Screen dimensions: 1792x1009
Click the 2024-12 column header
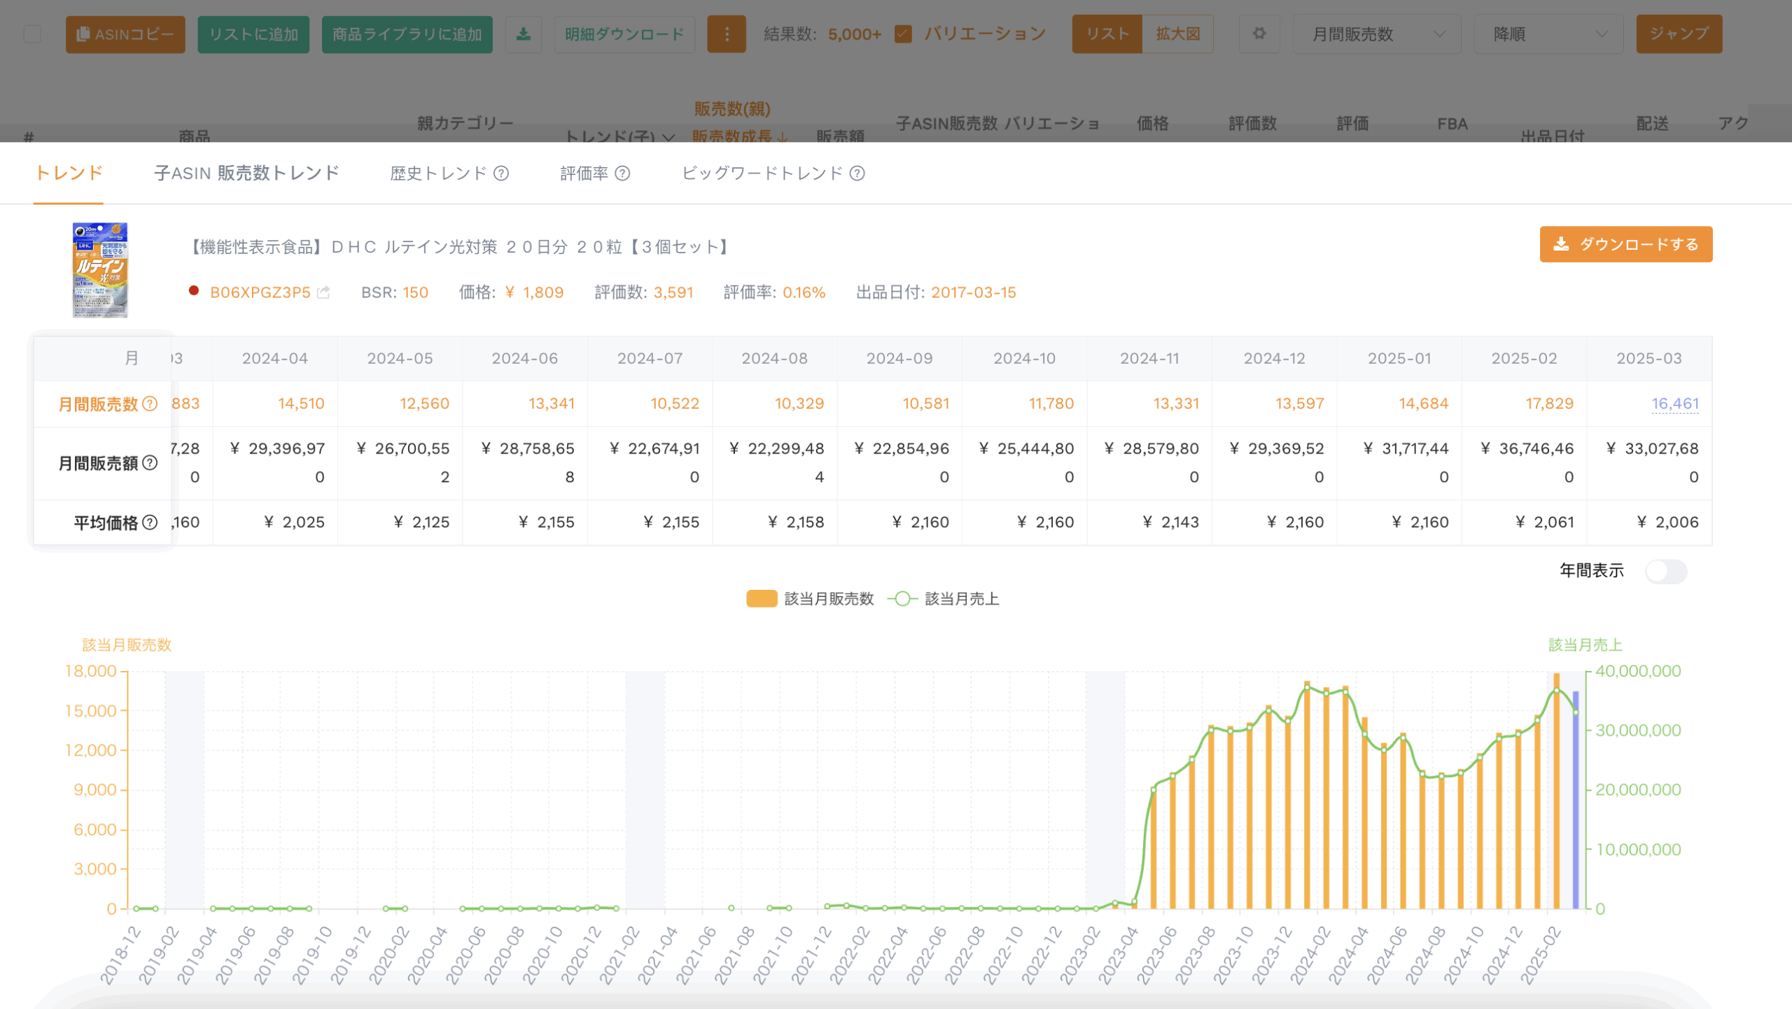click(1274, 358)
